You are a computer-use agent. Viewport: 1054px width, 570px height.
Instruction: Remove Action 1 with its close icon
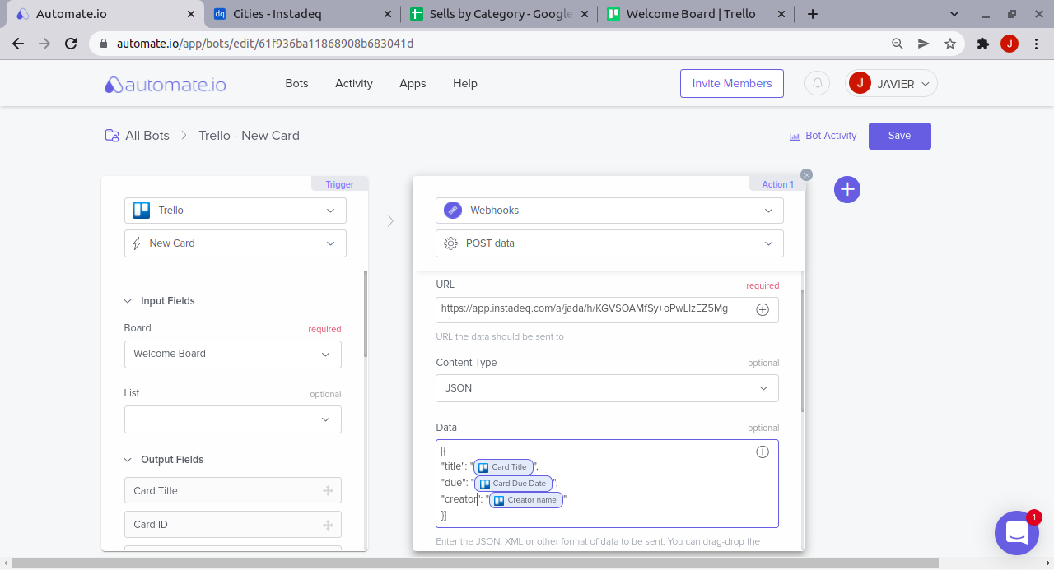(x=807, y=174)
